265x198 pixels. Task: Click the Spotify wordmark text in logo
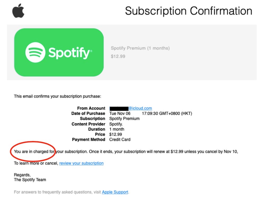(70, 53)
